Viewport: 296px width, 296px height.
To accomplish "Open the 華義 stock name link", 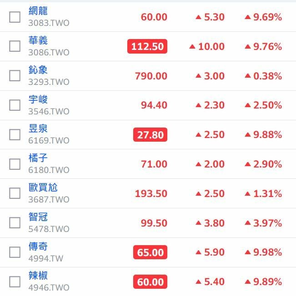I will pyautogui.click(x=38, y=40).
